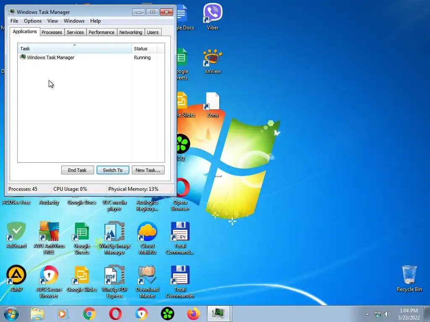
Task: Launch the Download Master desktop icon
Action: point(147,281)
